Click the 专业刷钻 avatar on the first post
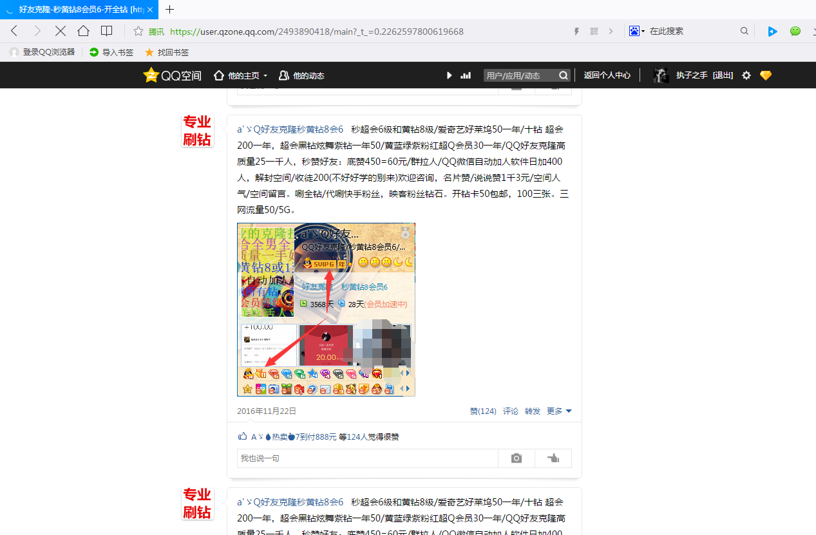 coord(197,131)
